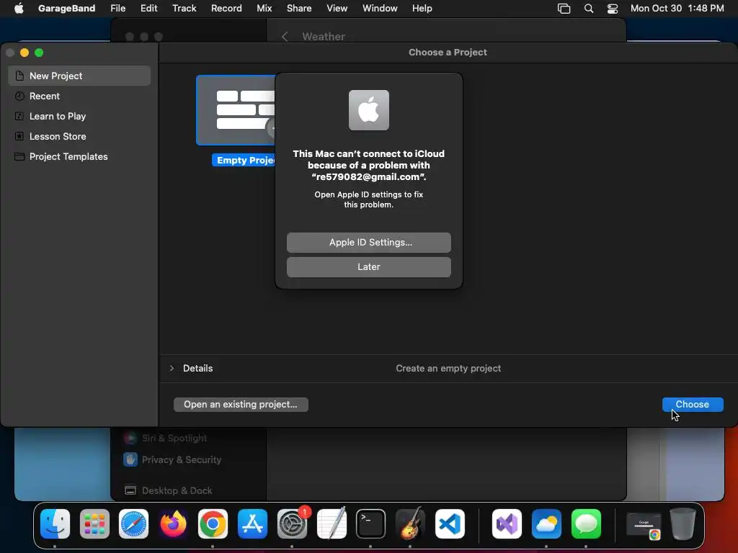The height and width of the screenshot is (553, 738).
Task: Zoom the project chooser with green button
Action: pos(39,53)
